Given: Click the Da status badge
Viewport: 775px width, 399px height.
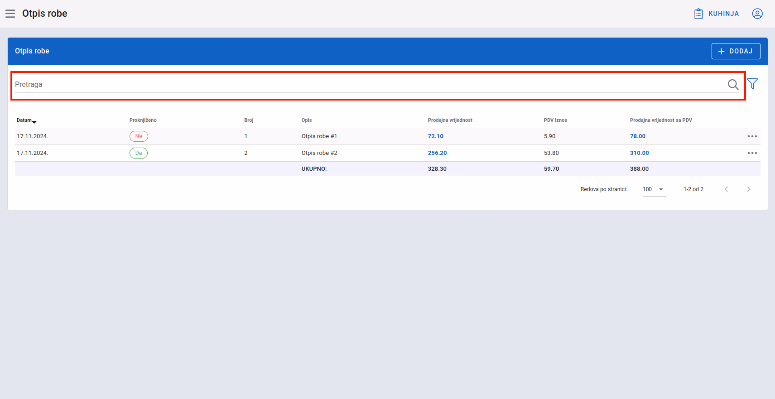Looking at the screenshot, I should [x=139, y=153].
